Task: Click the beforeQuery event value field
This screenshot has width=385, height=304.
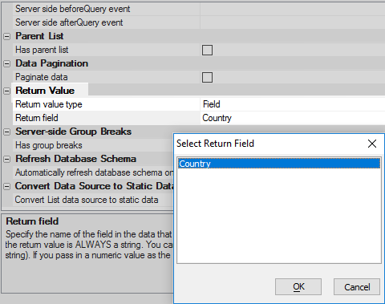Action: coord(293,9)
